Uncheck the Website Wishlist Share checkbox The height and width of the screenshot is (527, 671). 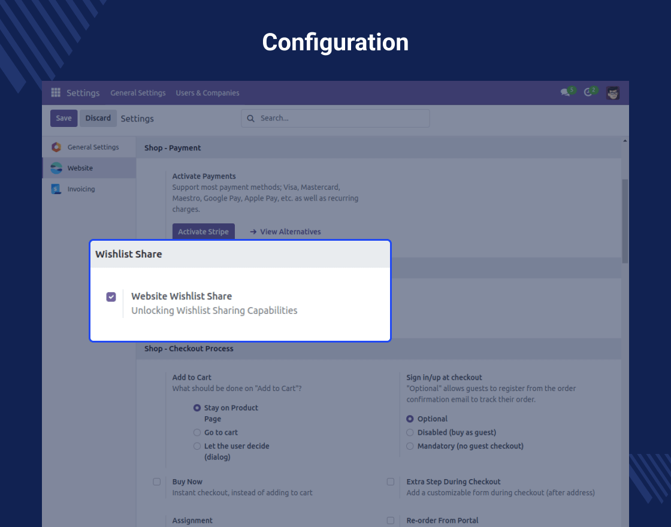click(111, 297)
